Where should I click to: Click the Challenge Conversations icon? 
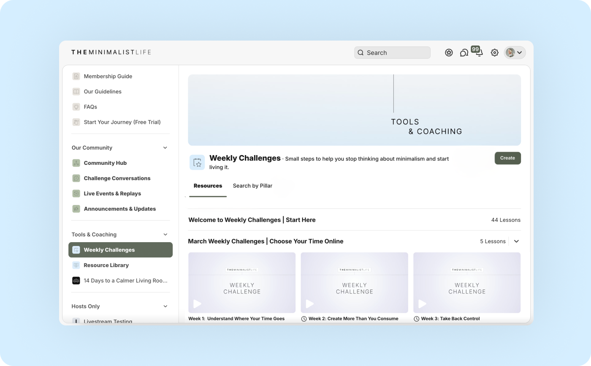click(76, 178)
